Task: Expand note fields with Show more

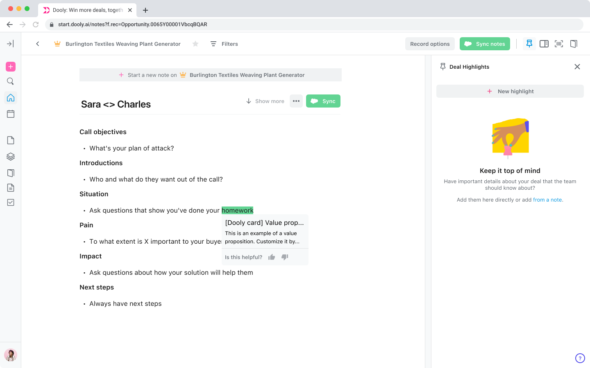Action: click(265, 101)
